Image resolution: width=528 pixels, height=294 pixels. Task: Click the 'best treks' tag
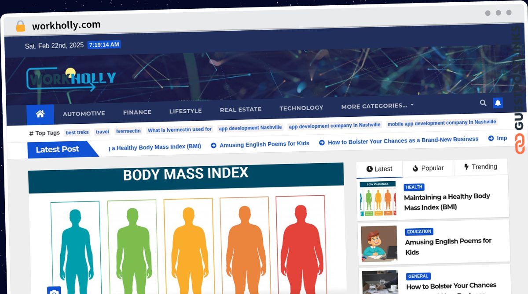[77, 132]
